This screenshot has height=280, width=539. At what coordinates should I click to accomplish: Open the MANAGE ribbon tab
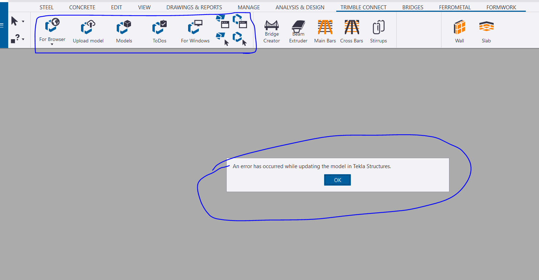249,7
